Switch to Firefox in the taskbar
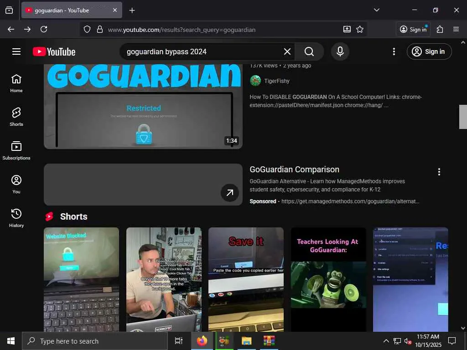The height and width of the screenshot is (350, 467). click(x=202, y=341)
